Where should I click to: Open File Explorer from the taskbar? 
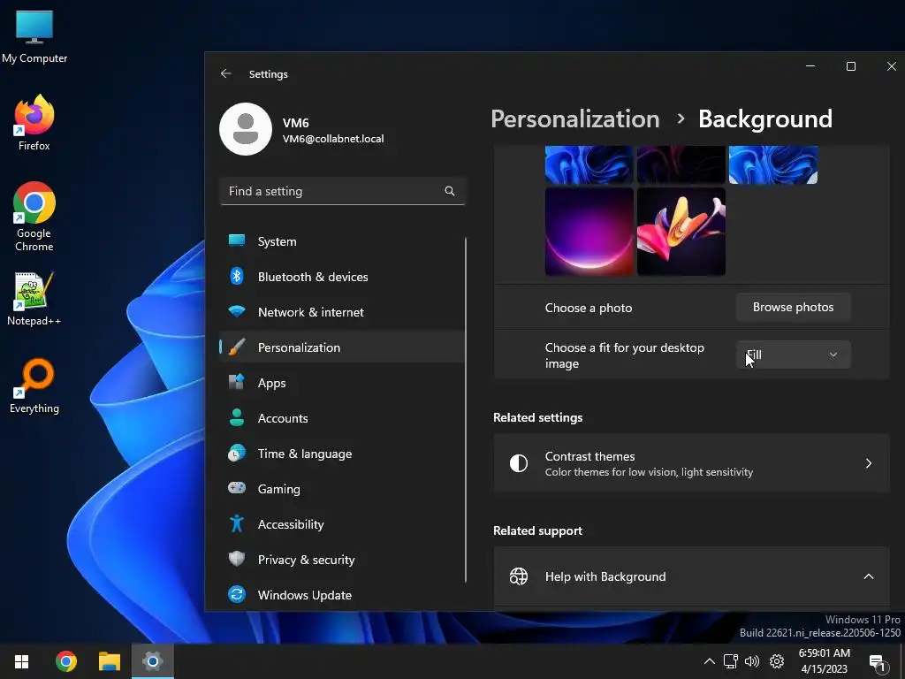point(109,661)
